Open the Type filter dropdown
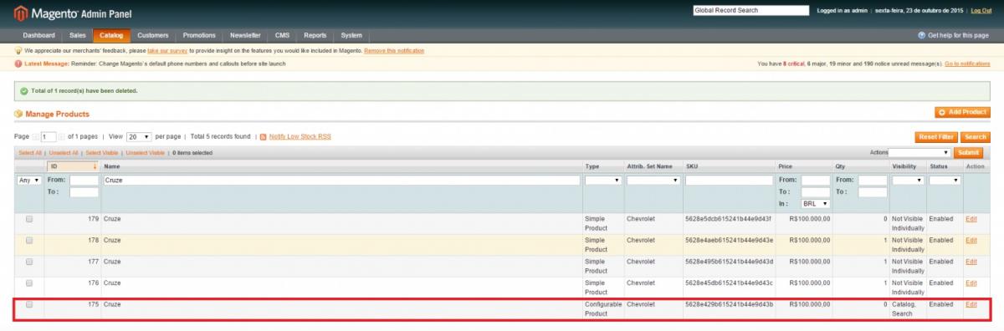Image resolution: width=1004 pixels, height=331 pixels. coord(602,180)
